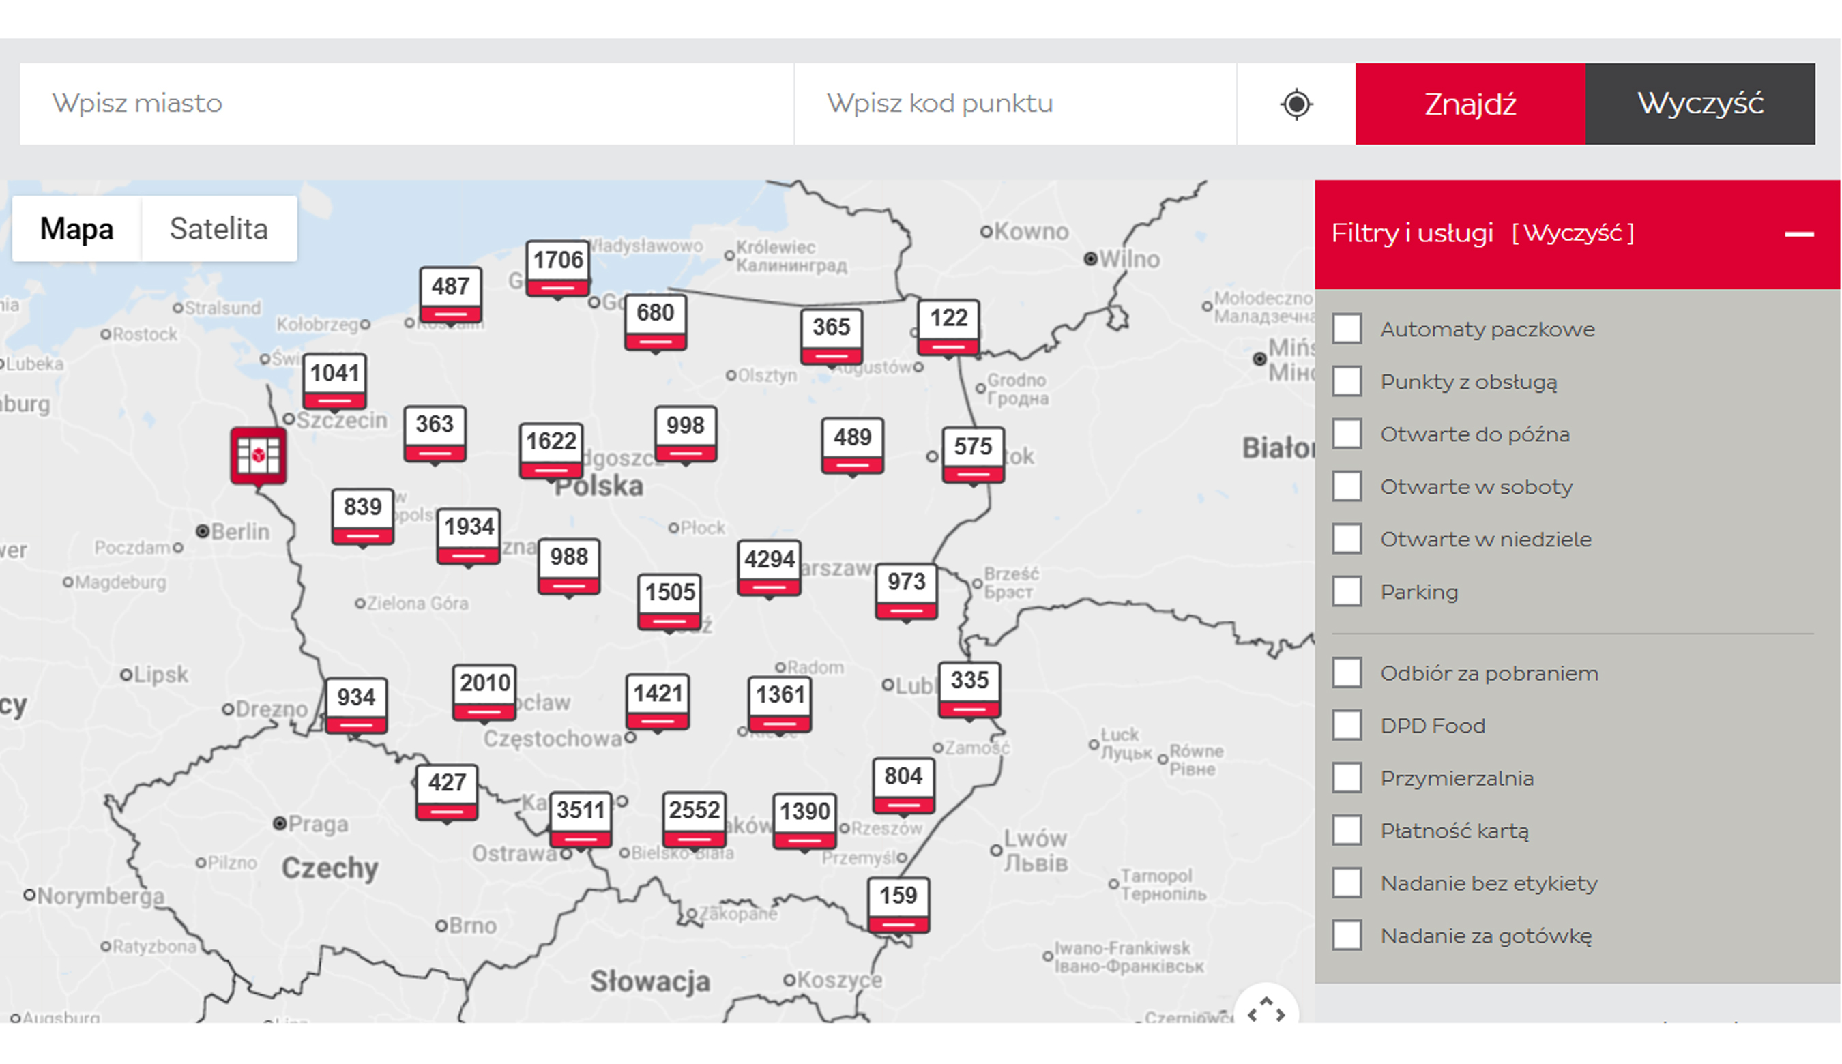Select the cluster marker labeled 988

click(569, 567)
